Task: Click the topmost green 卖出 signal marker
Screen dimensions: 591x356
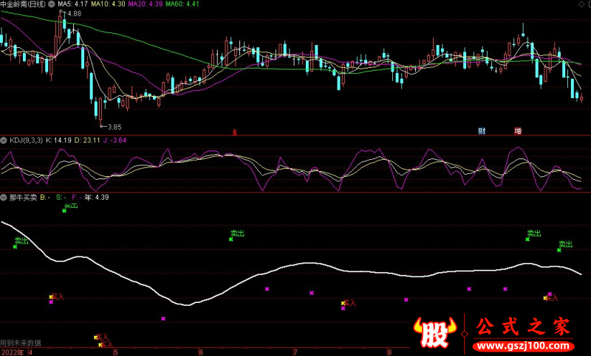Action: (x=72, y=206)
